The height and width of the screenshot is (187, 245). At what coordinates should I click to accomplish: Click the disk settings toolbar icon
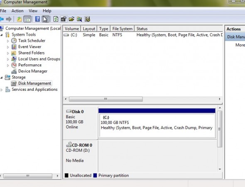pyautogui.click(x=87, y=19)
